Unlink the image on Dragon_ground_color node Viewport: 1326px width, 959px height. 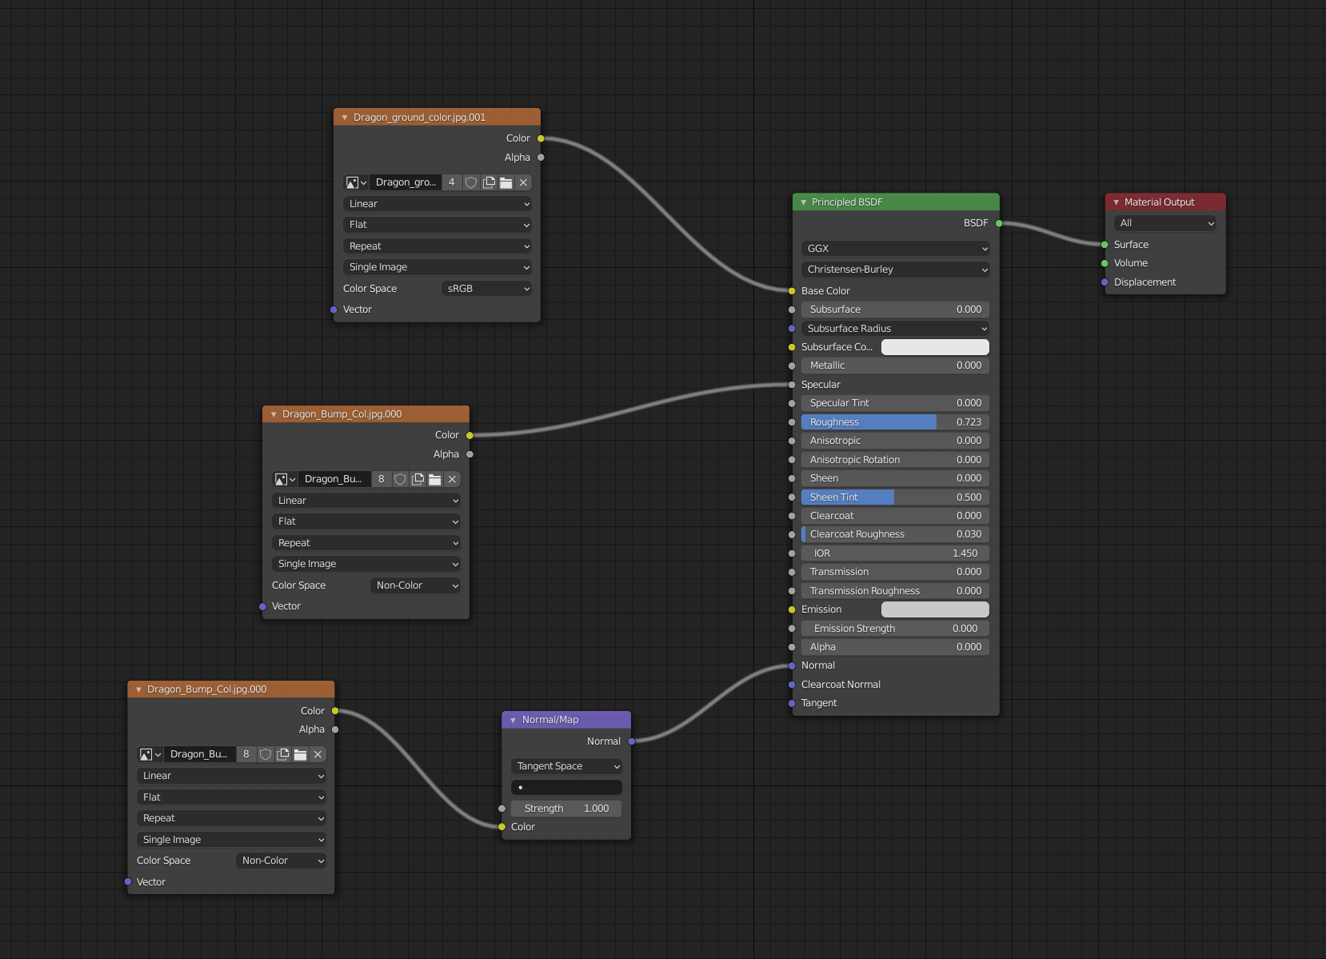(x=523, y=182)
